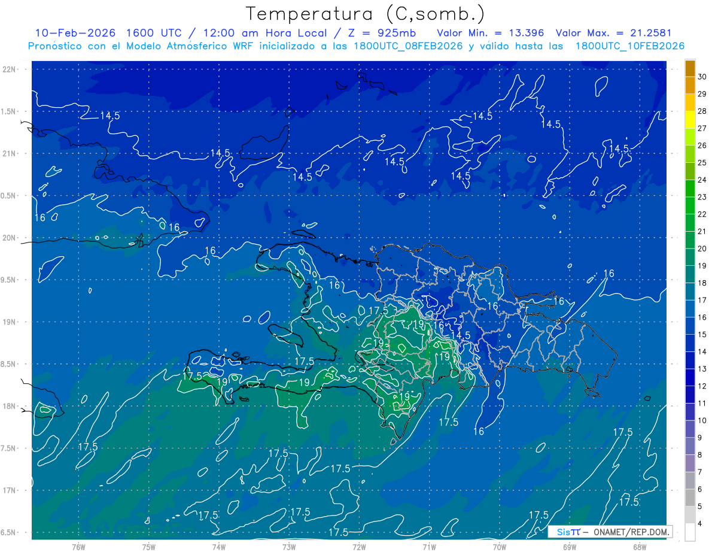Pick the orange swatch between 28 and 29
Screen dimensions: 718x555
tap(690, 102)
